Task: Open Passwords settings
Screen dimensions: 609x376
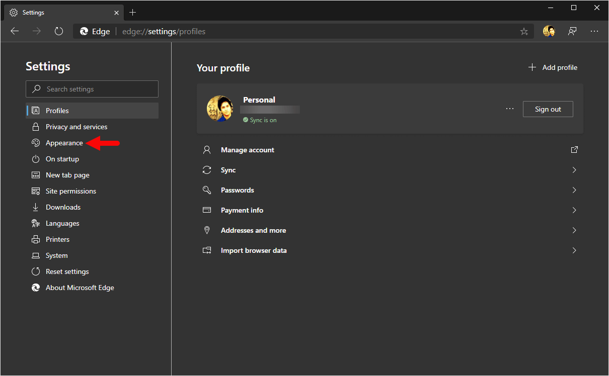Action: click(x=390, y=190)
